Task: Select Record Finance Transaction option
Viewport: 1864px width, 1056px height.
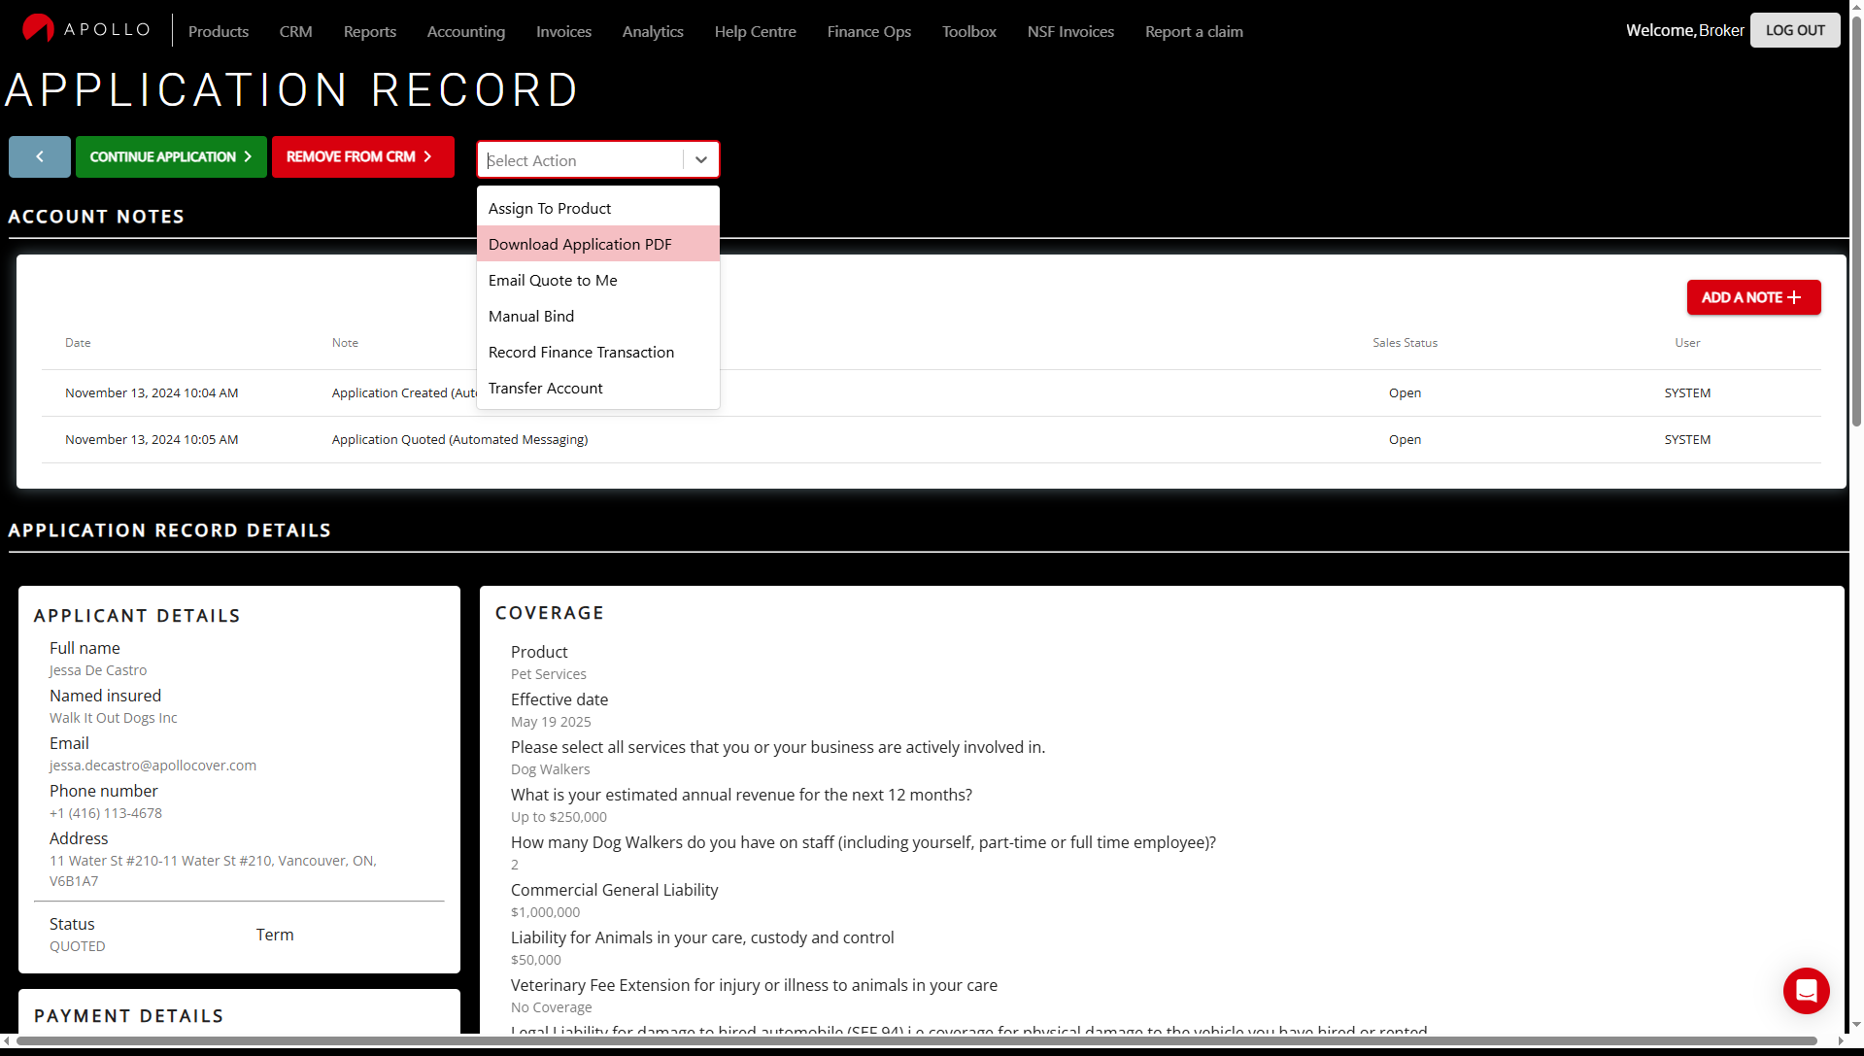Action: coord(581,353)
